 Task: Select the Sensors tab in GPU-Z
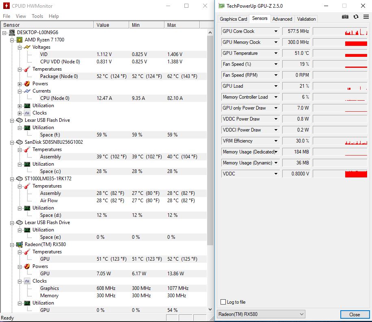pyautogui.click(x=260, y=18)
